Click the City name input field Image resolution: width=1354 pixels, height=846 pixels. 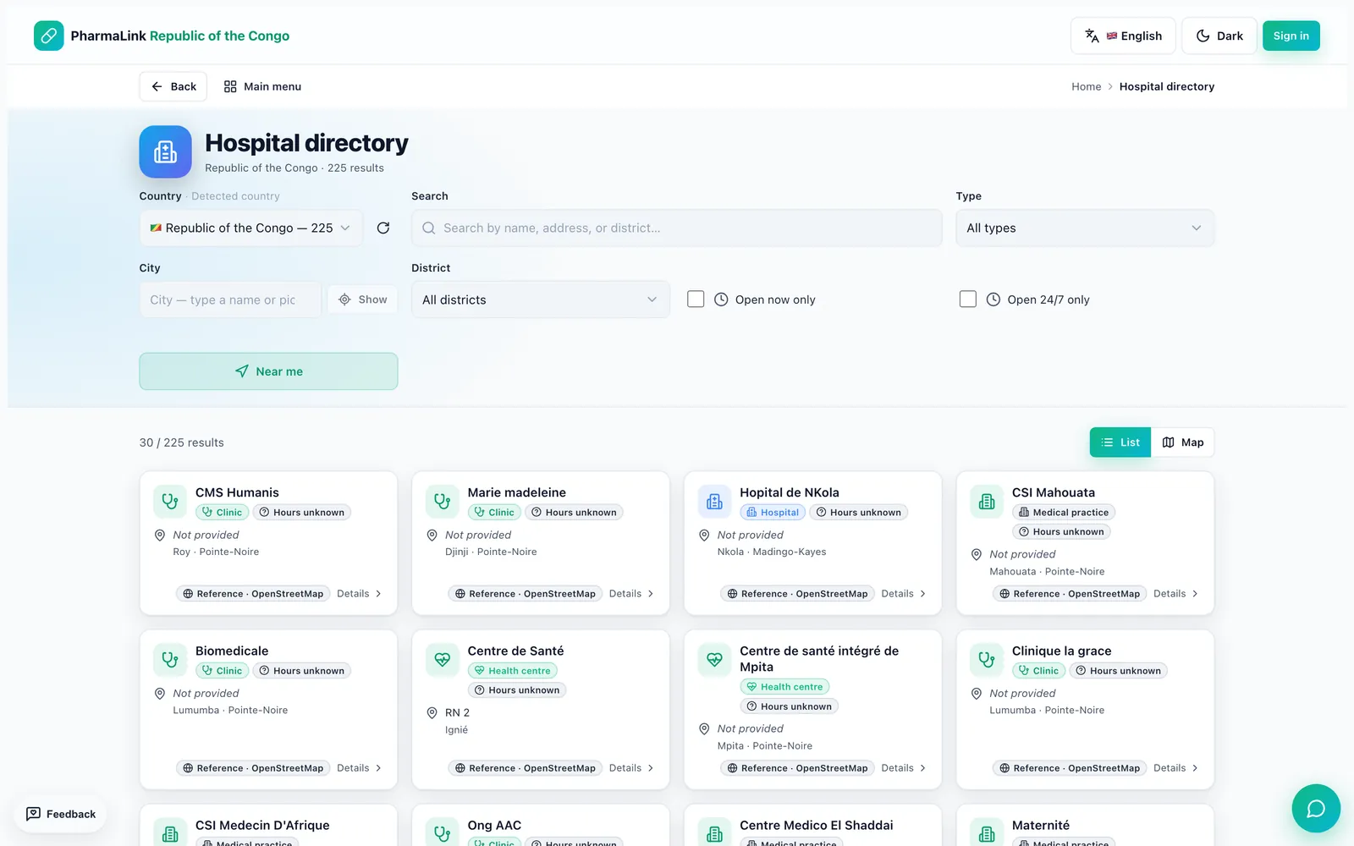(x=230, y=299)
